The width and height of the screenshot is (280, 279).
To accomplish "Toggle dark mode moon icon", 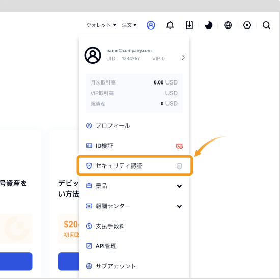I will pyautogui.click(x=209, y=25).
